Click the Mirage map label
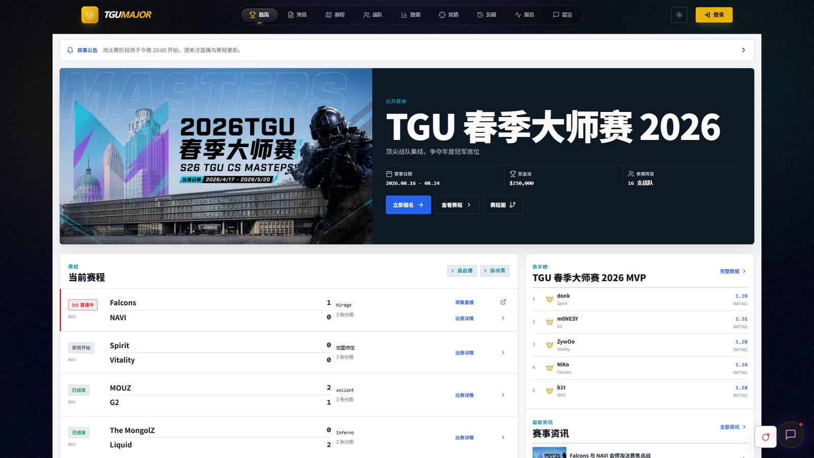The width and height of the screenshot is (814, 458). (343, 305)
